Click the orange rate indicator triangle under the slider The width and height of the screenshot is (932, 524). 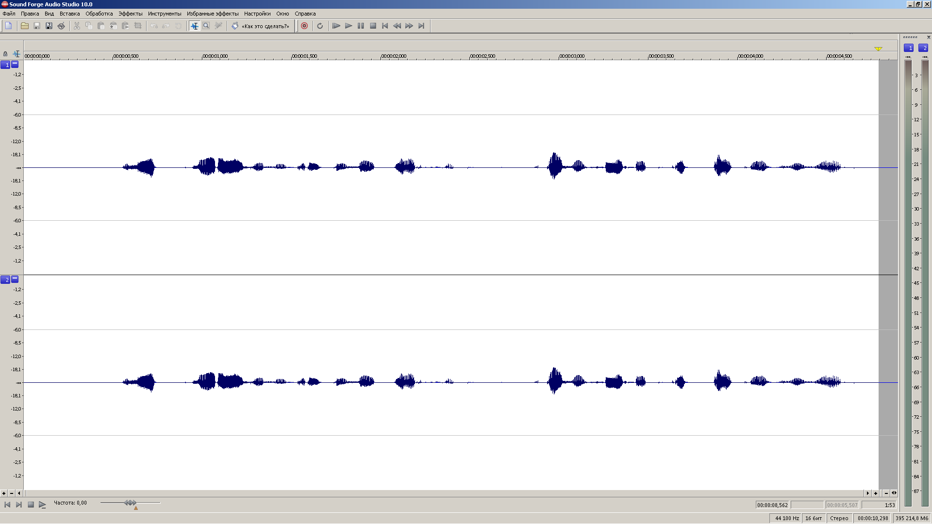136,508
